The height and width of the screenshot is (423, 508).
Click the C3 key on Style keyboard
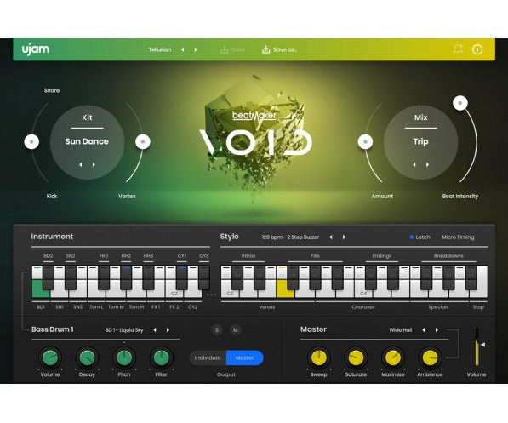click(229, 293)
